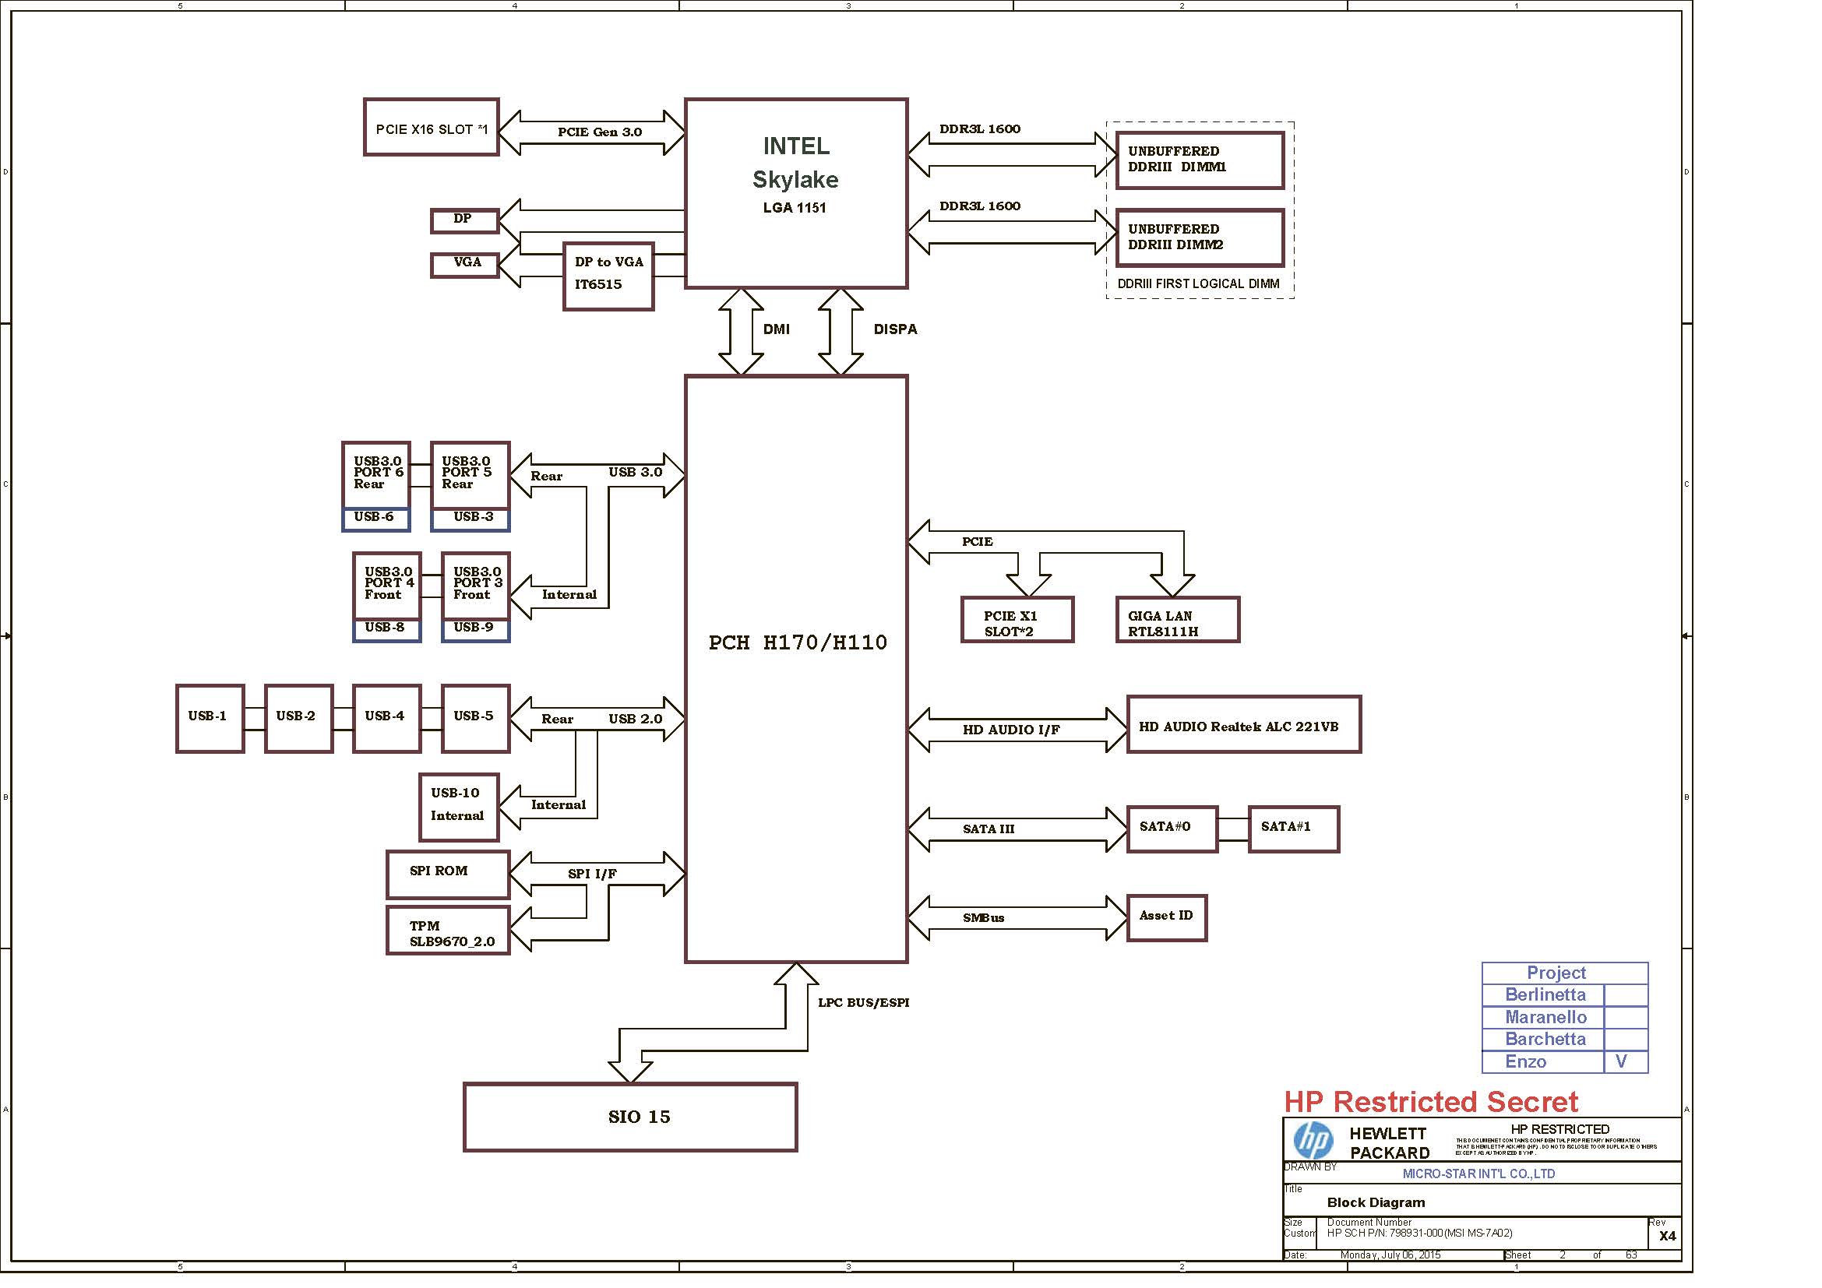
Task: Click the HP logo in title block
Action: 1313,1142
